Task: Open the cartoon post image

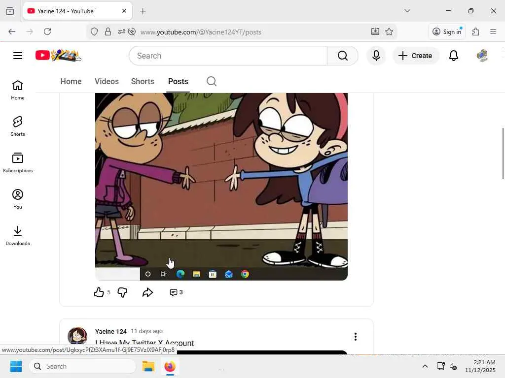Action: [x=221, y=187]
